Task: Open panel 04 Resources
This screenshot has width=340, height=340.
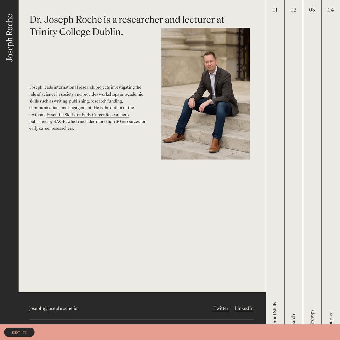Action: 331,162
